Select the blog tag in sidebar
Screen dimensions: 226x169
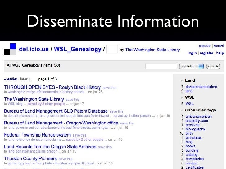click(189, 142)
